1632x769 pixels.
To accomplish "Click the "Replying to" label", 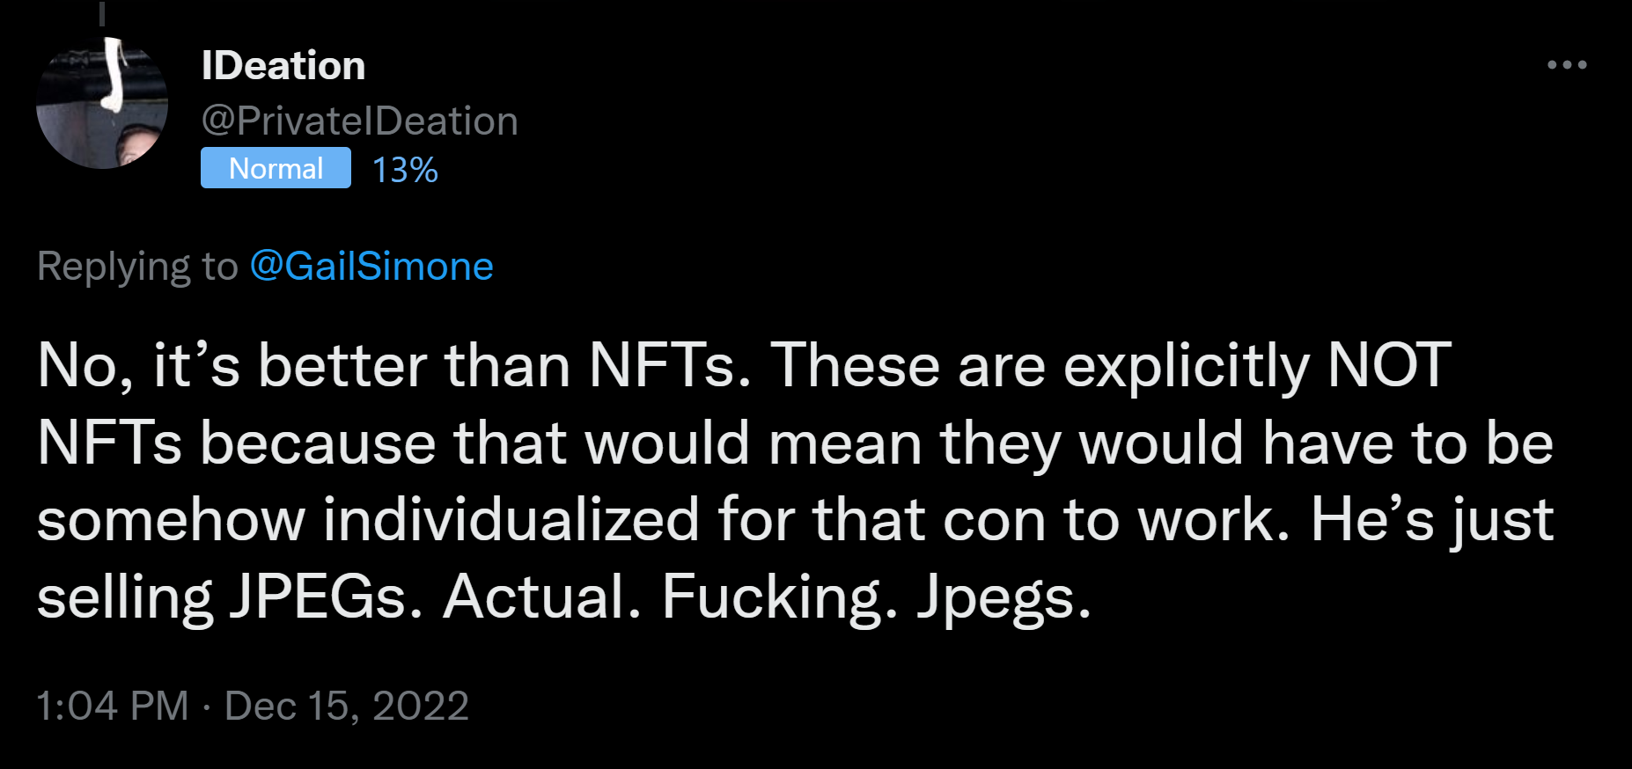I will 137,266.
